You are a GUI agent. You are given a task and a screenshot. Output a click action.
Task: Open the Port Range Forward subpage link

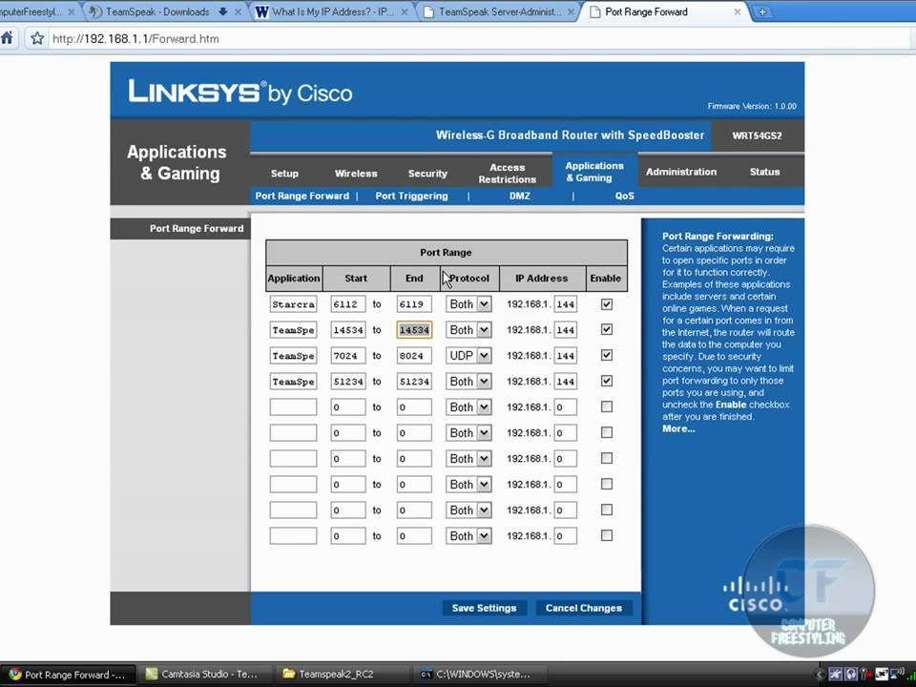pyautogui.click(x=302, y=196)
